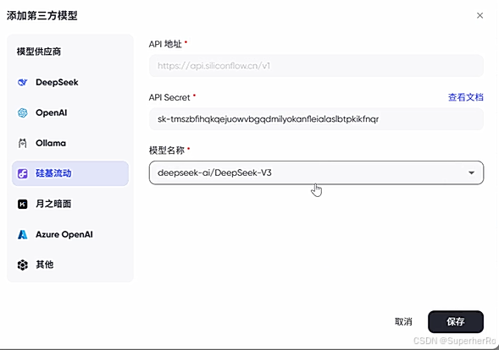The height and width of the screenshot is (350, 499).
Task: Click the 模型名称 label
Action: point(167,150)
